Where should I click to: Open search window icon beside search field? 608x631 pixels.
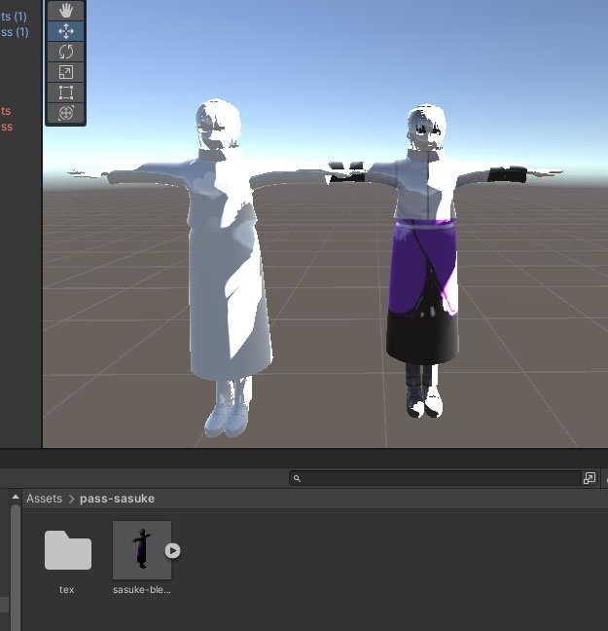click(x=590, y=478)
